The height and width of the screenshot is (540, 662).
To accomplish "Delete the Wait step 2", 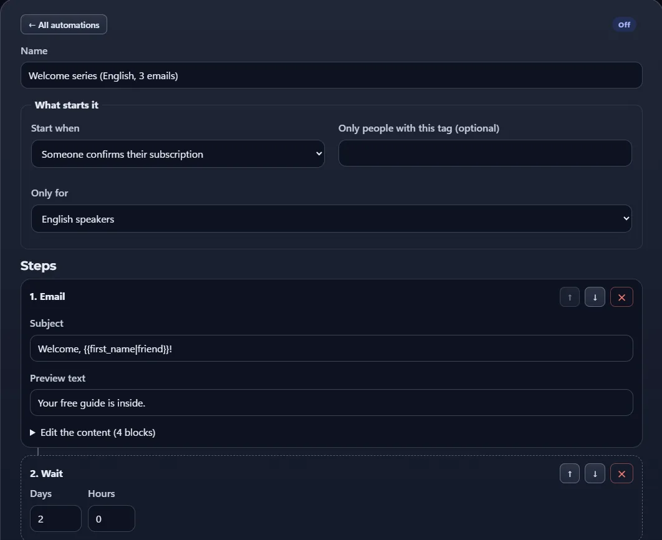I will 621,473.
